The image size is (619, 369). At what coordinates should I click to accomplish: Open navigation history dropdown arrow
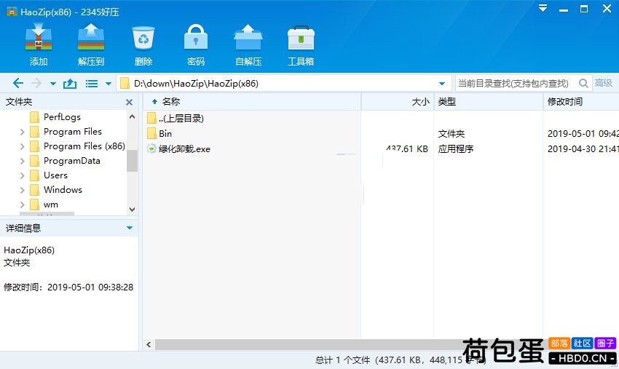point(53,84)
